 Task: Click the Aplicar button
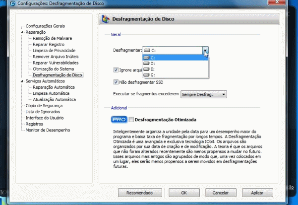point(257,193)
